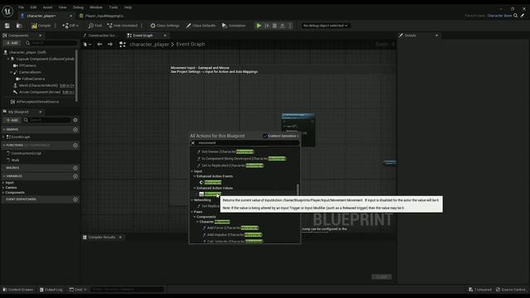Select the Event Graph tab
Viewport: 530px width, 298px height.
click(142, 36)
